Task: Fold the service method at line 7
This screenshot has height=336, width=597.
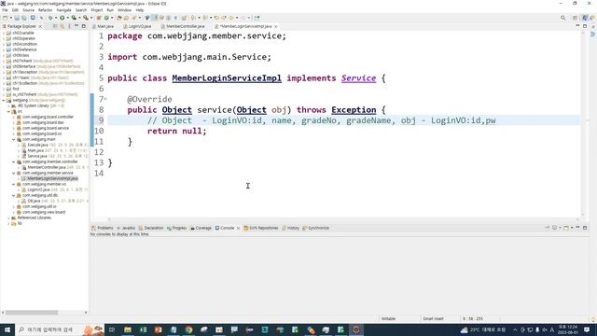Action: point(105,99)
